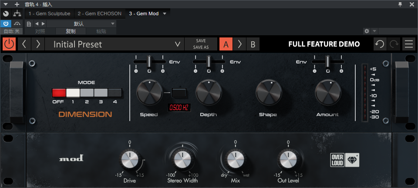Click the FULL FEATURE DEMO label
This screenshot has width=418, height=188.
[324, 44]
